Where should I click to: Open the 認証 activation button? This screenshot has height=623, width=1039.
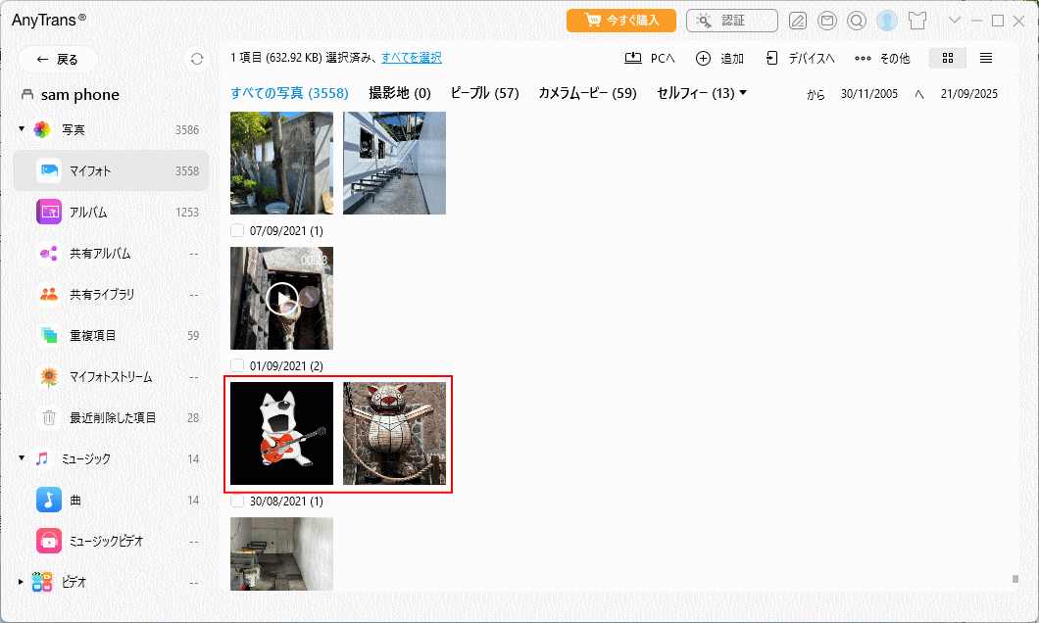point(731,21)
